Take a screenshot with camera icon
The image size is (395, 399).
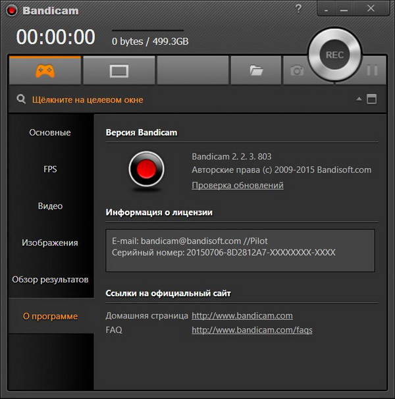coord(297,70)
